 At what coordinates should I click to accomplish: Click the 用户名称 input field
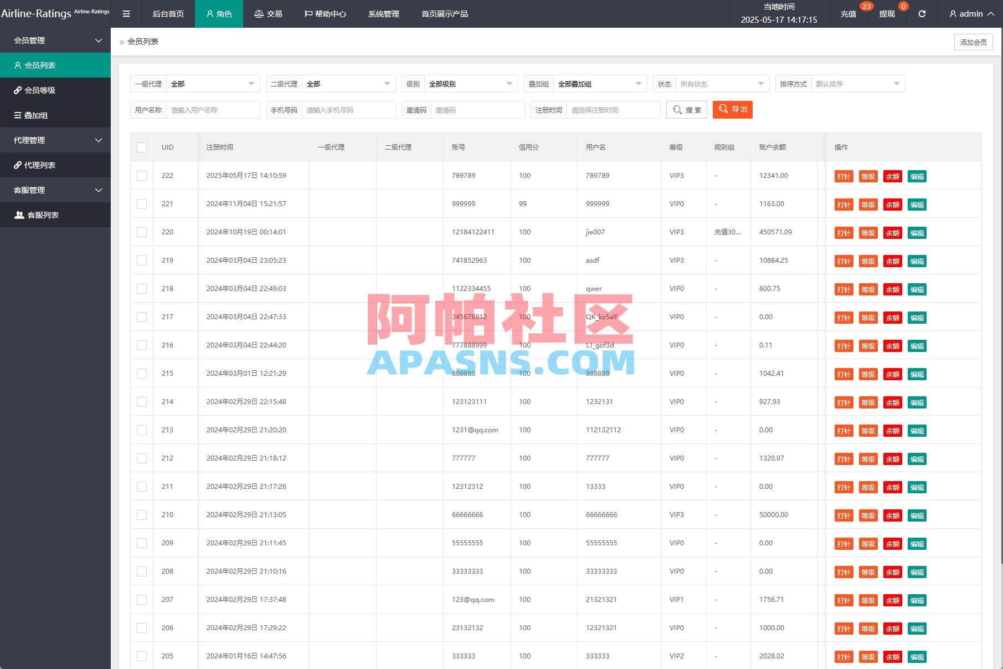pos(212,110)
